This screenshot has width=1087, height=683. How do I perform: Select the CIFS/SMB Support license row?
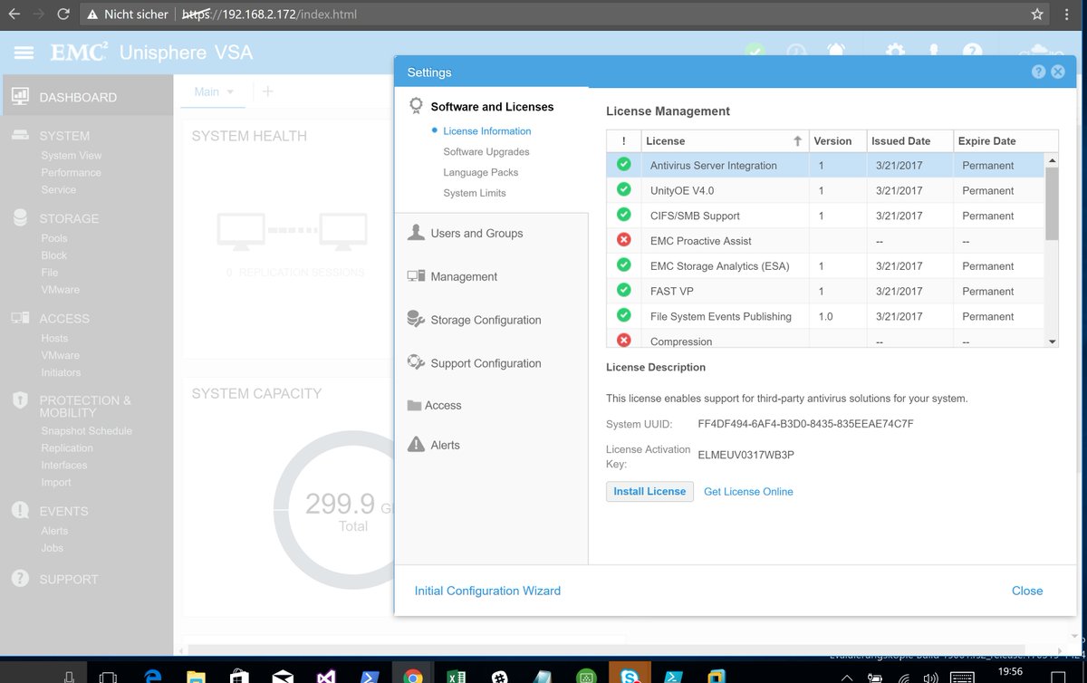(x=826, y=216)
